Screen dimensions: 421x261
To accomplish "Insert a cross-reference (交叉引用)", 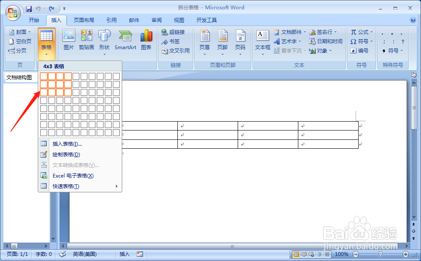I will (x=176, y=51).
